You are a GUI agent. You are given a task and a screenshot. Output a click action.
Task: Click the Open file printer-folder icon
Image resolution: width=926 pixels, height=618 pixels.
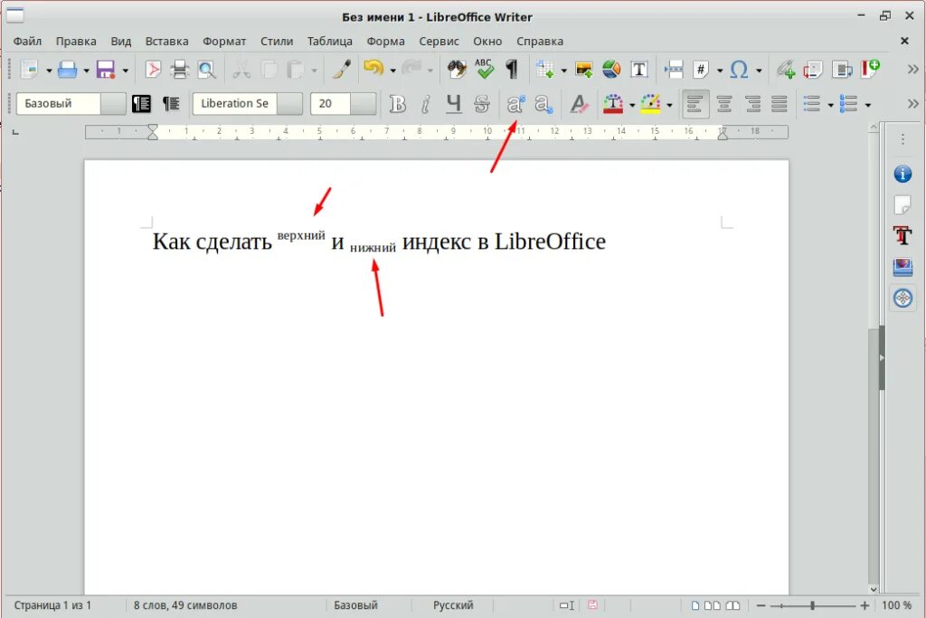tap(67, 70)
